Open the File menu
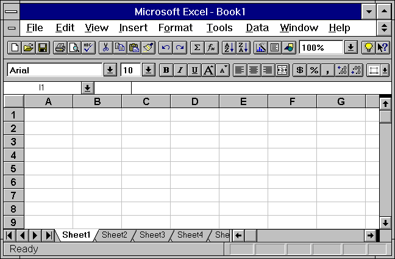Image resolution: width=395 pixels, height=259 pixels. pyautogui.click(x=35, y=27)
